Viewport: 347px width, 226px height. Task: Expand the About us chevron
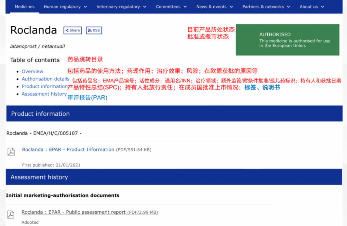coord(323,7)
